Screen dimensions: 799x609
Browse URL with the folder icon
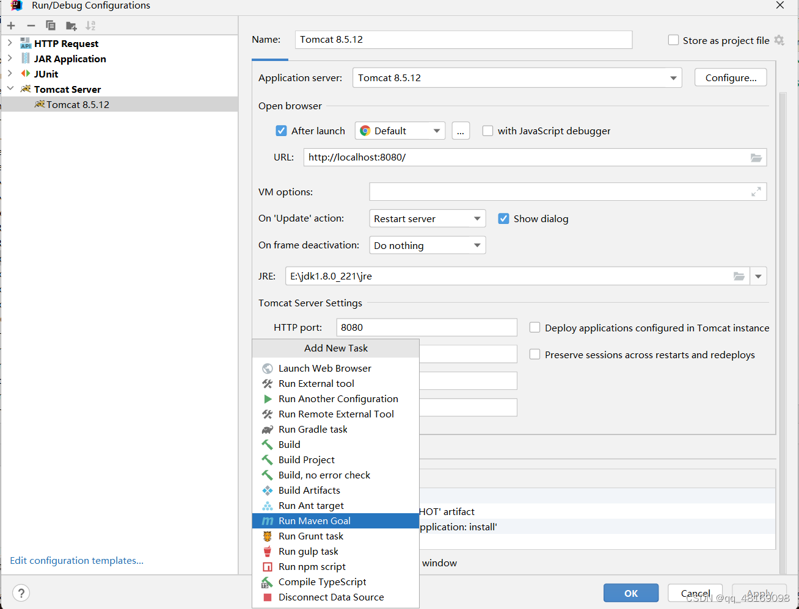click(756, 157)
